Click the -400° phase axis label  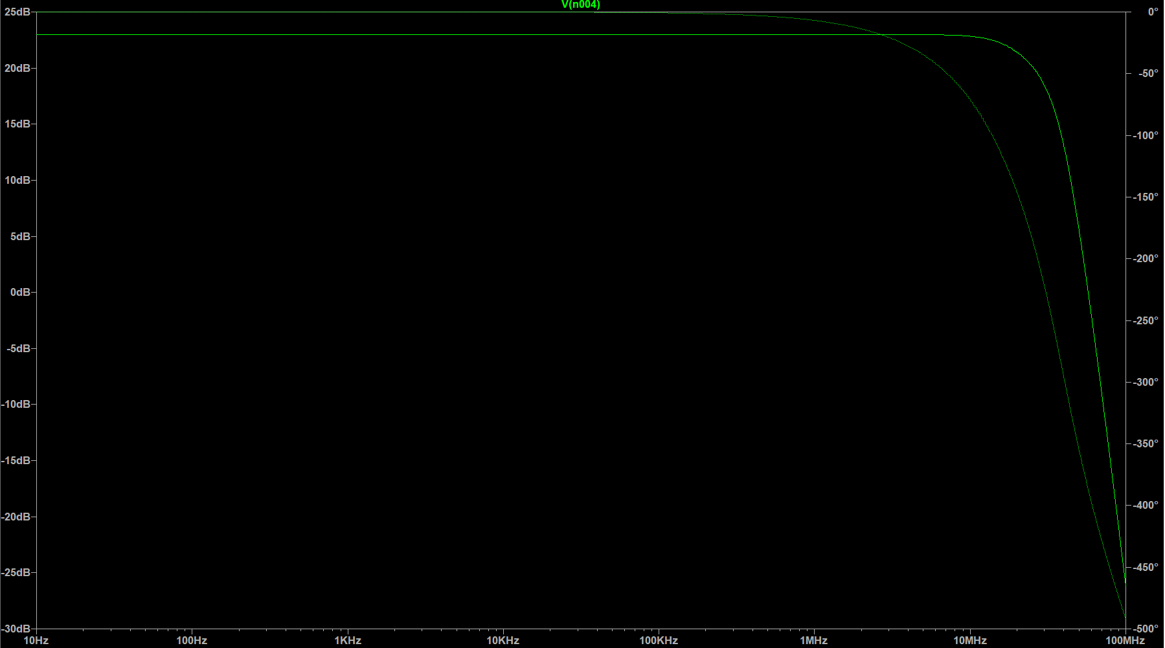point(1146,505)
